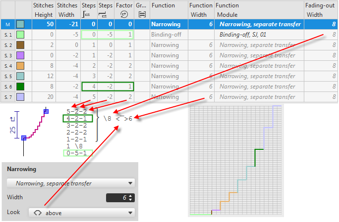Click the Factor repeat icon header
339x222 pixels.
(x=124, y=15)
